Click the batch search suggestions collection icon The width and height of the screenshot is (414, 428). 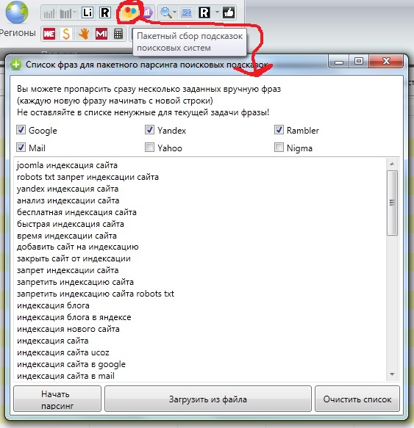point(129,12)
